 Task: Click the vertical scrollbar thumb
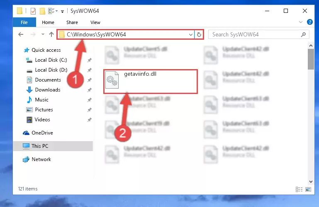(x=311, y=59)
